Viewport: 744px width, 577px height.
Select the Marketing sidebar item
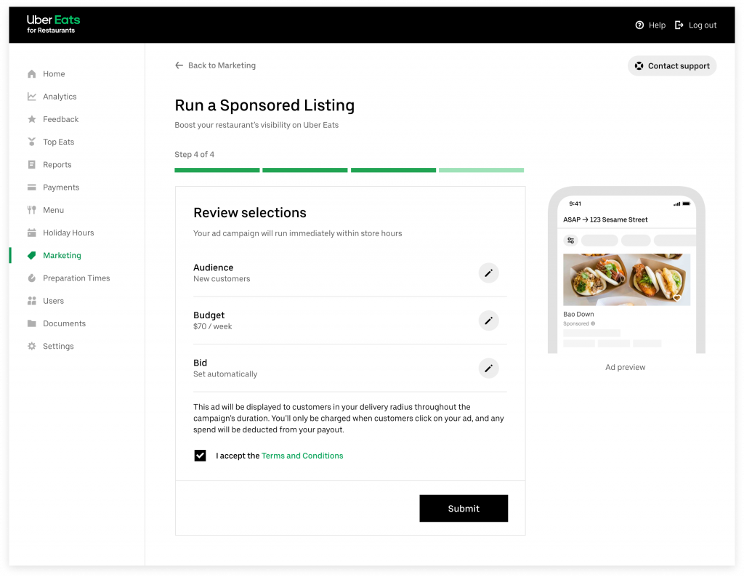pyautogui.click(x=62, y=255)
